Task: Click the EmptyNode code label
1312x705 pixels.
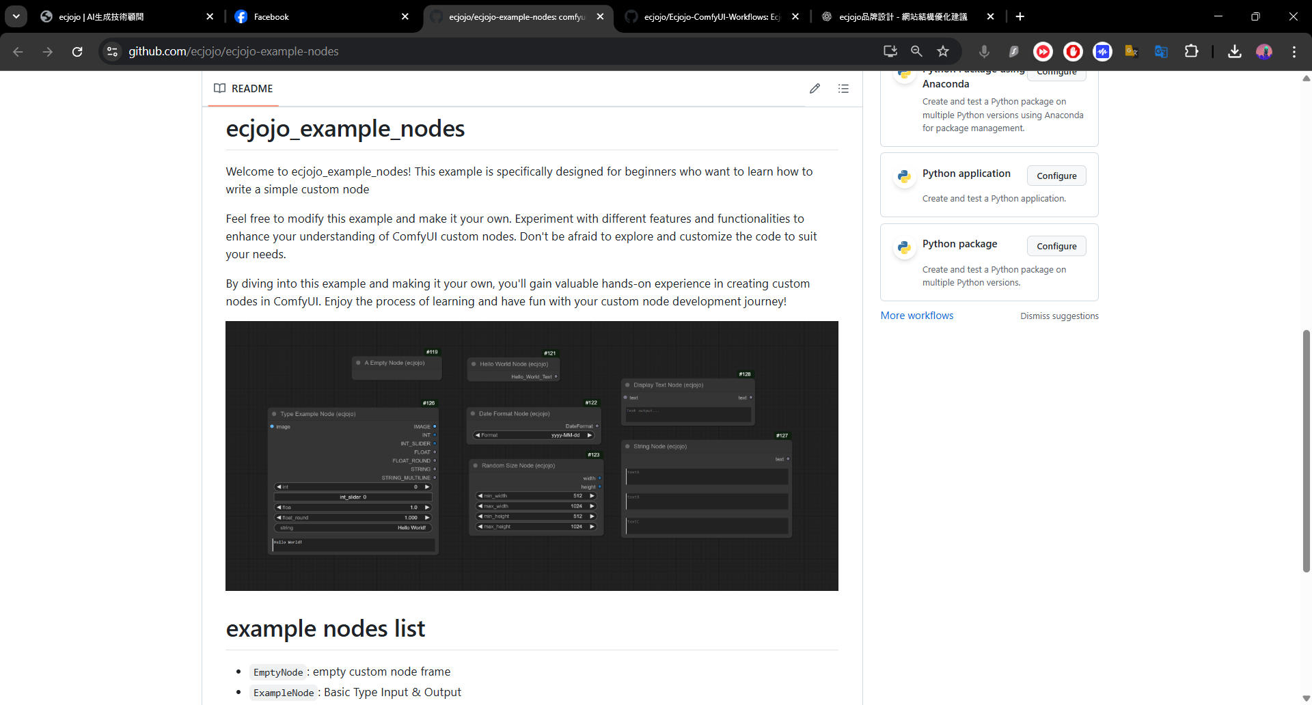Action: 277,672
